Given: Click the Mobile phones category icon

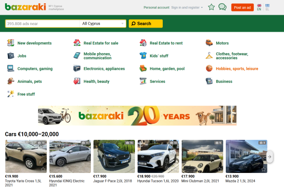Looking at the screenshot, I should click(x=77, y=55).
